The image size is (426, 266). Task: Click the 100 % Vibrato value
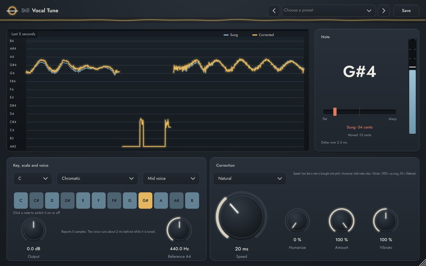click(x=386, y=240)
